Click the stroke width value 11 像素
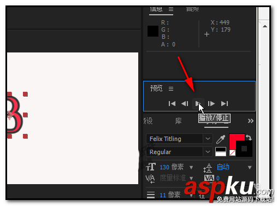 point(170,195)
